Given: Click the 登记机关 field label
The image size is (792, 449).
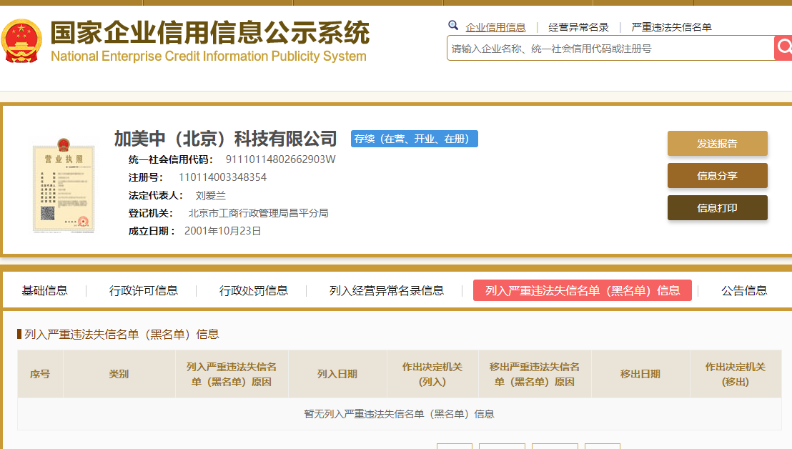Looking at the screenshot, I should 151,213.
